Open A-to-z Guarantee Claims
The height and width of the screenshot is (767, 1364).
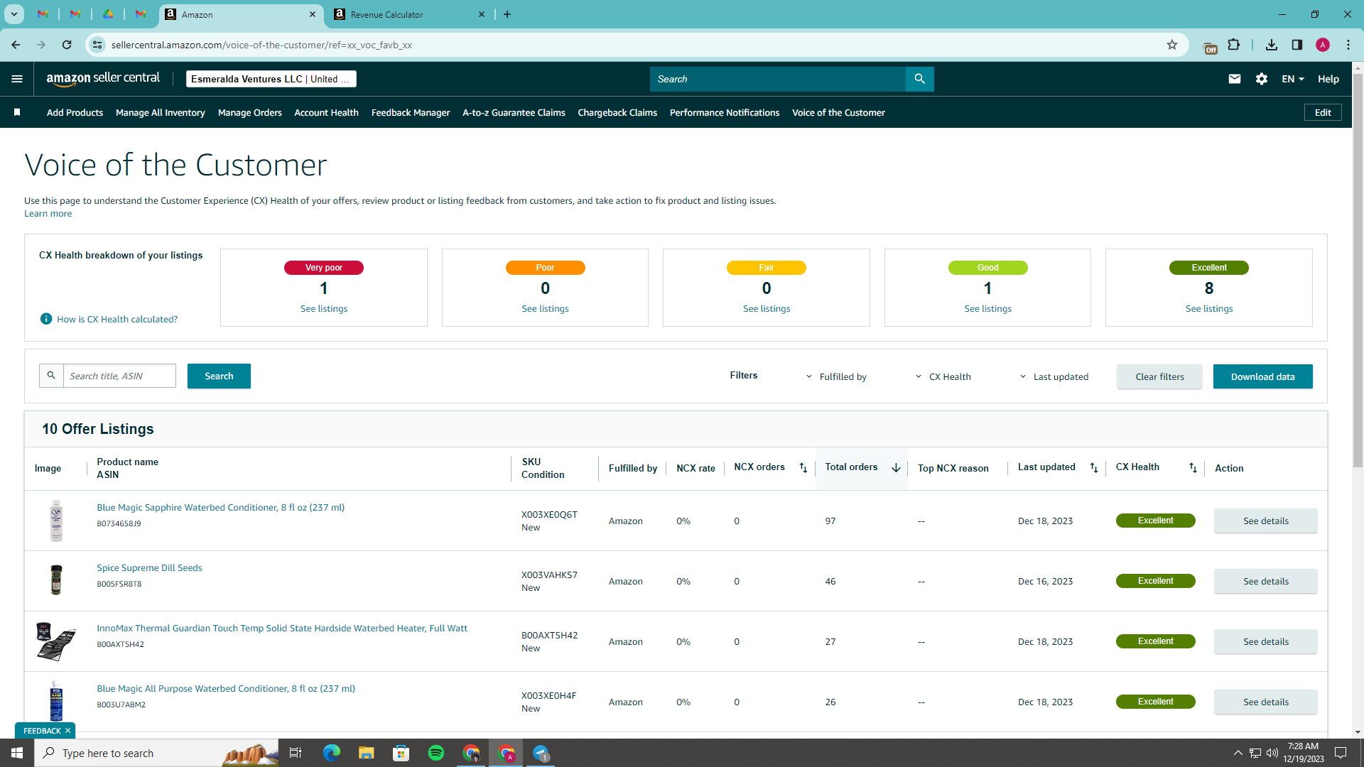(x=514, y=112)
